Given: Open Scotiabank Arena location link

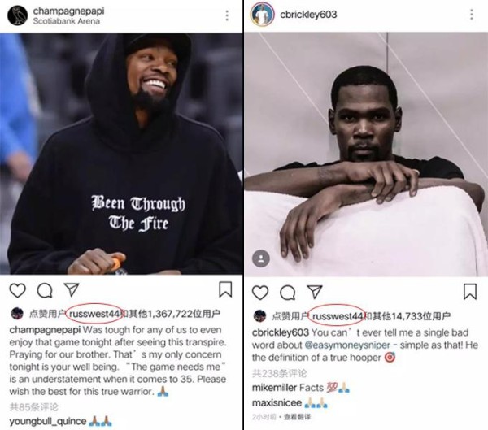Looking at the screenshot, I should pos(67,21).
